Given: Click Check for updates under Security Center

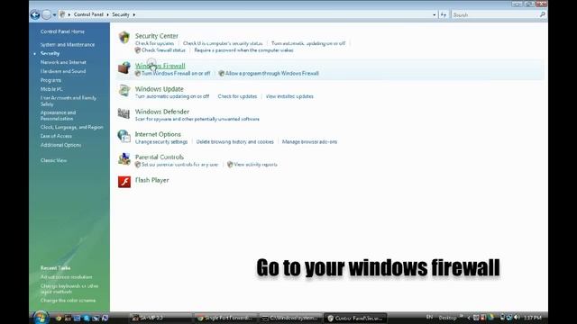Looking at the screenshot, I should pos(154,43).
